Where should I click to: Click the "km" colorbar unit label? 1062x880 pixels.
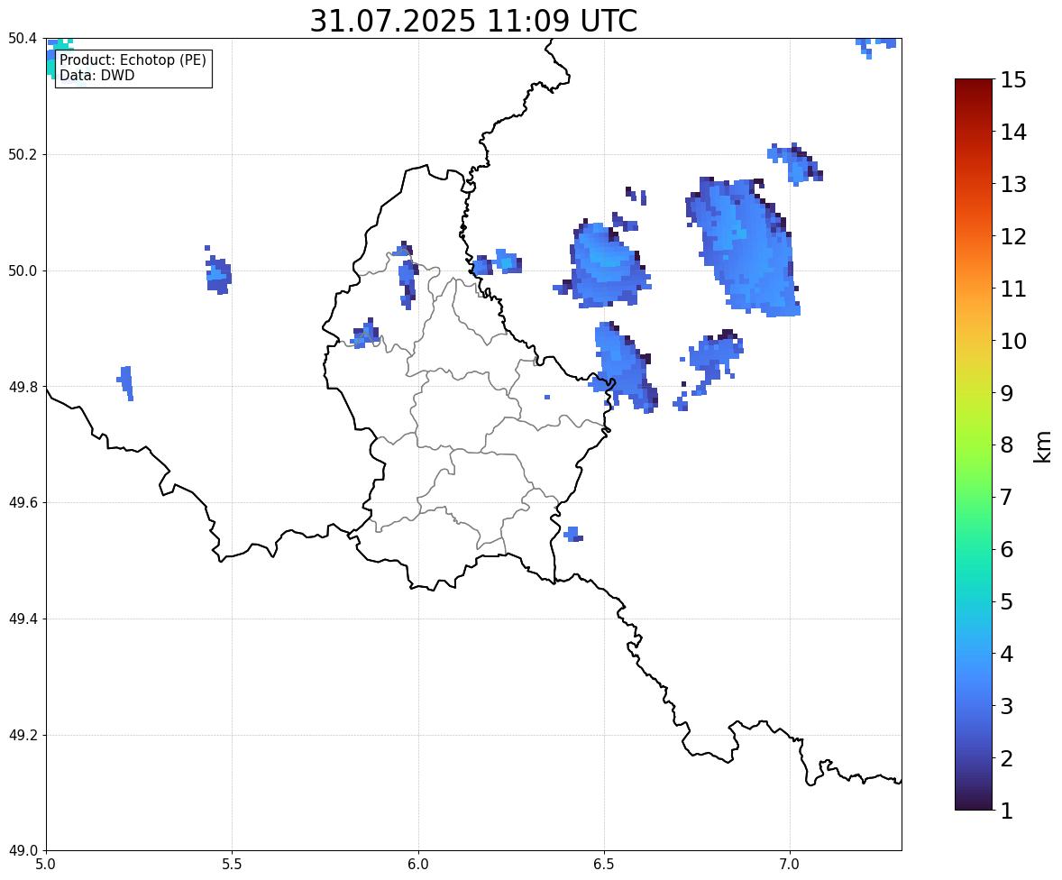(x=1043, y=447)
